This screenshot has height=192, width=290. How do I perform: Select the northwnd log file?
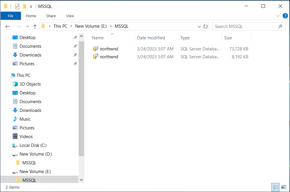pyautogui.click(x=108, y=57)
